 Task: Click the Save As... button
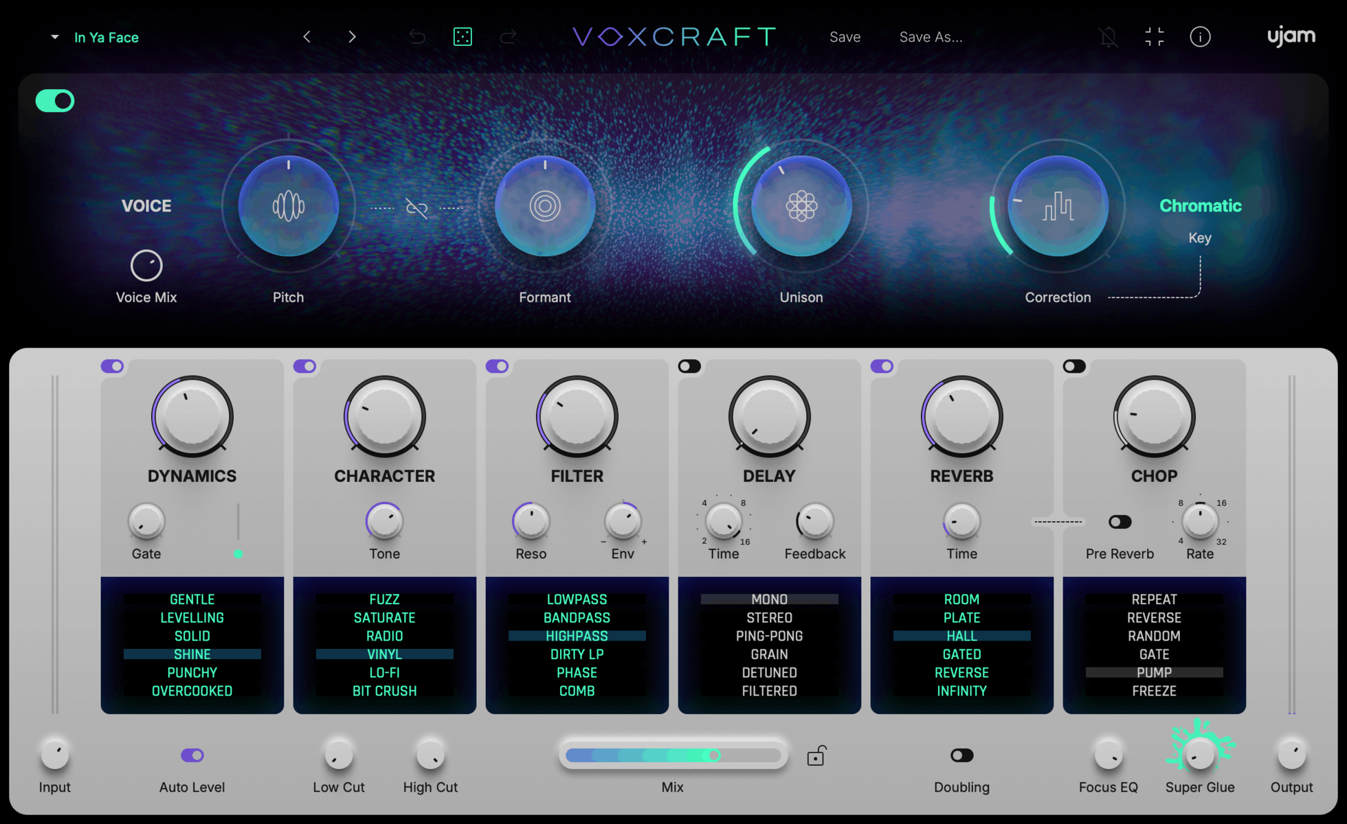pos(931,36)
